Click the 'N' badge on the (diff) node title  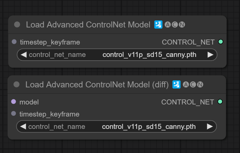coord(200,85)
